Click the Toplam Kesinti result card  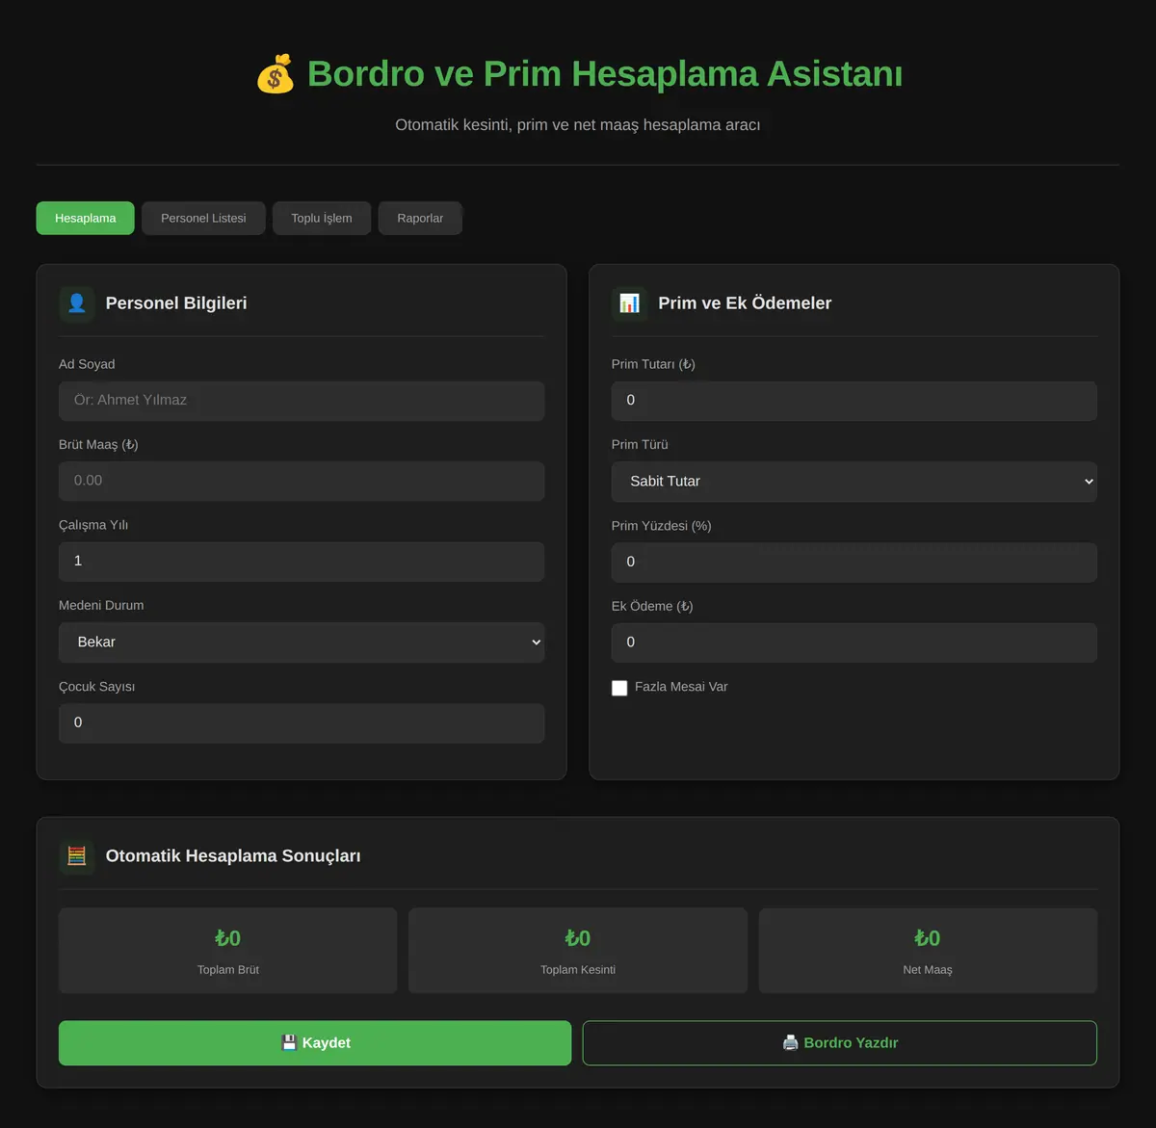click(x=578, y=951)
